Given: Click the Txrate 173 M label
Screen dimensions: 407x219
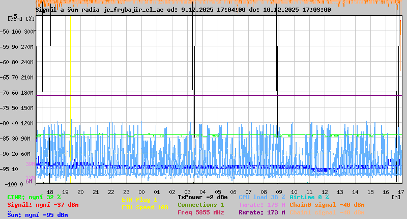Looking at the screenshot, I should click(261, 205).
